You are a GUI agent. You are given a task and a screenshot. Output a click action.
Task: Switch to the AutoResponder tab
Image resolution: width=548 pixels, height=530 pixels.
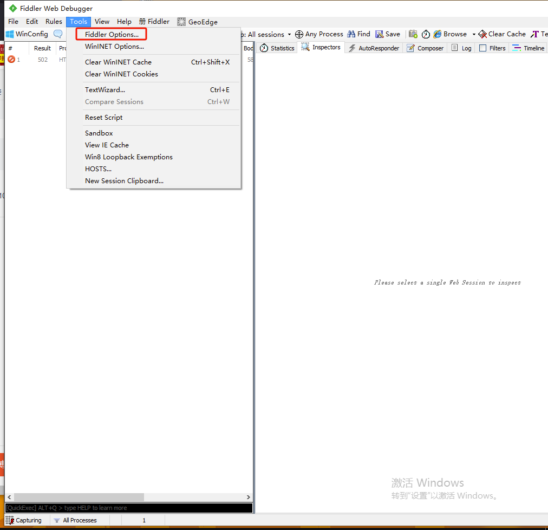pyautogui.click(x=374, y=48)
